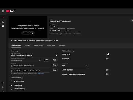This screenshot has width=133, height=100.
Task: Click the lock icon beside Stream URL
Action: click(12, 66)
